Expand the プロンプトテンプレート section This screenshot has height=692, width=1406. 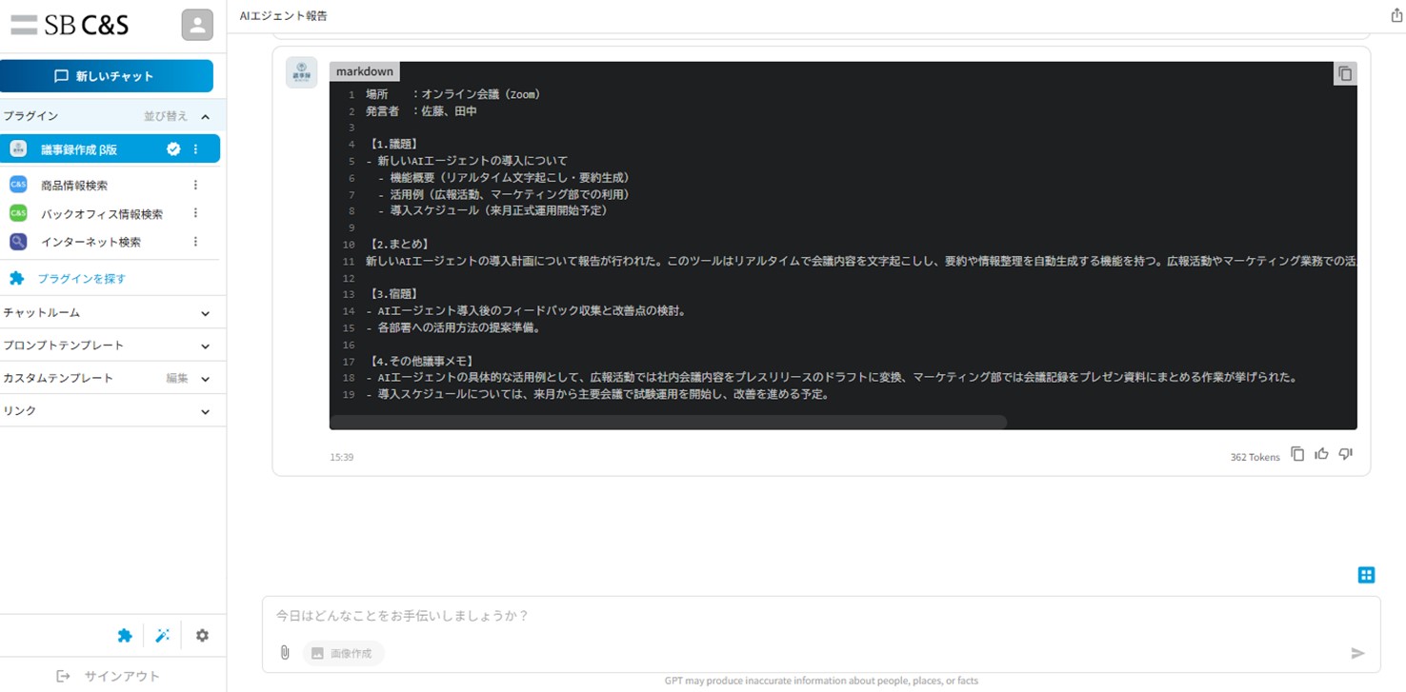(205, 346)
